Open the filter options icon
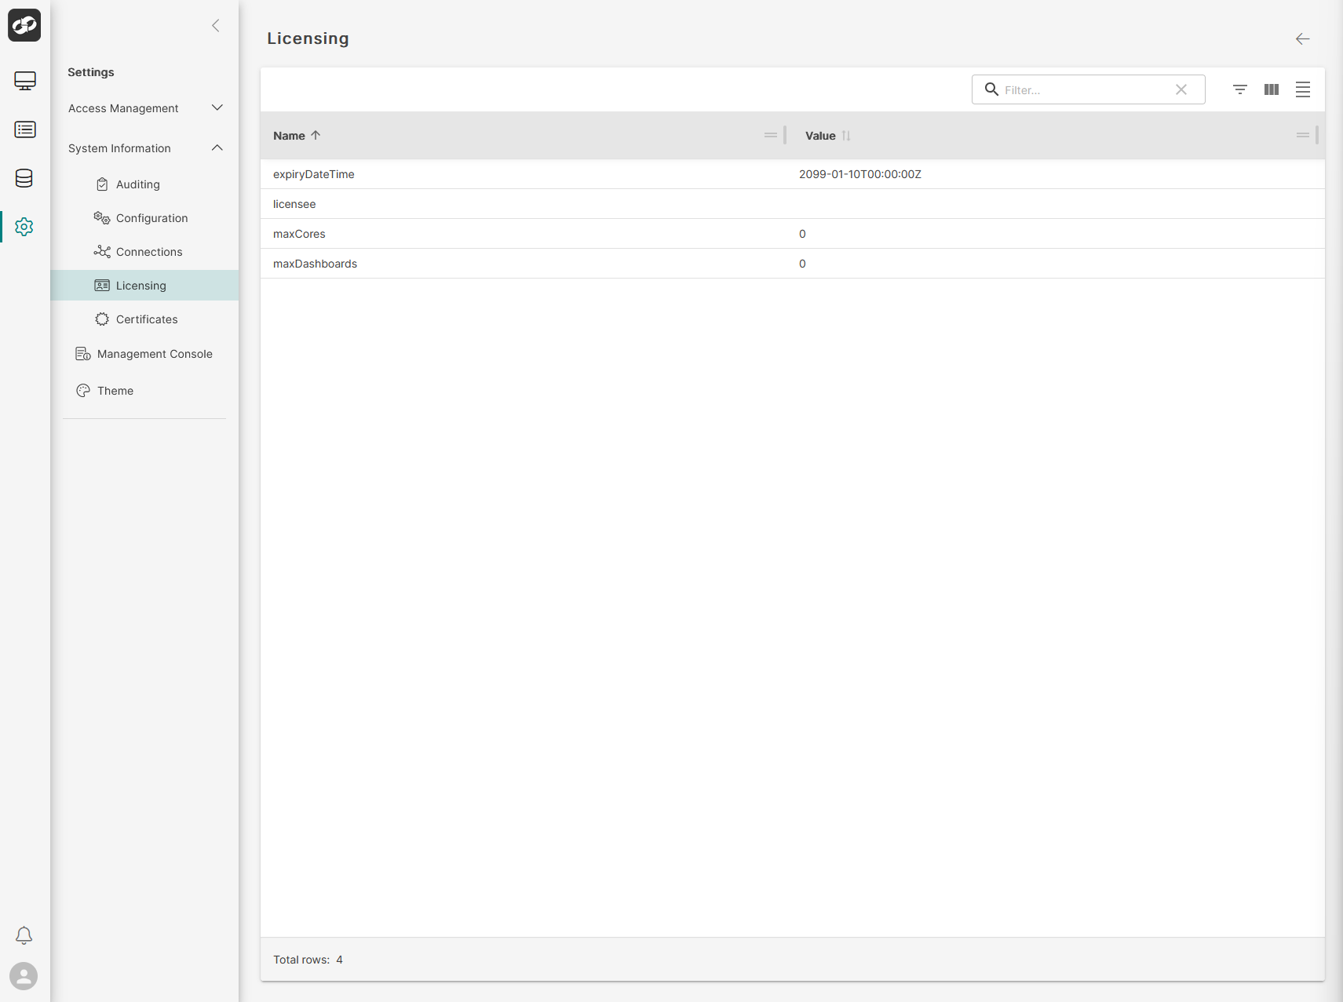 (x=1240, y=89)
